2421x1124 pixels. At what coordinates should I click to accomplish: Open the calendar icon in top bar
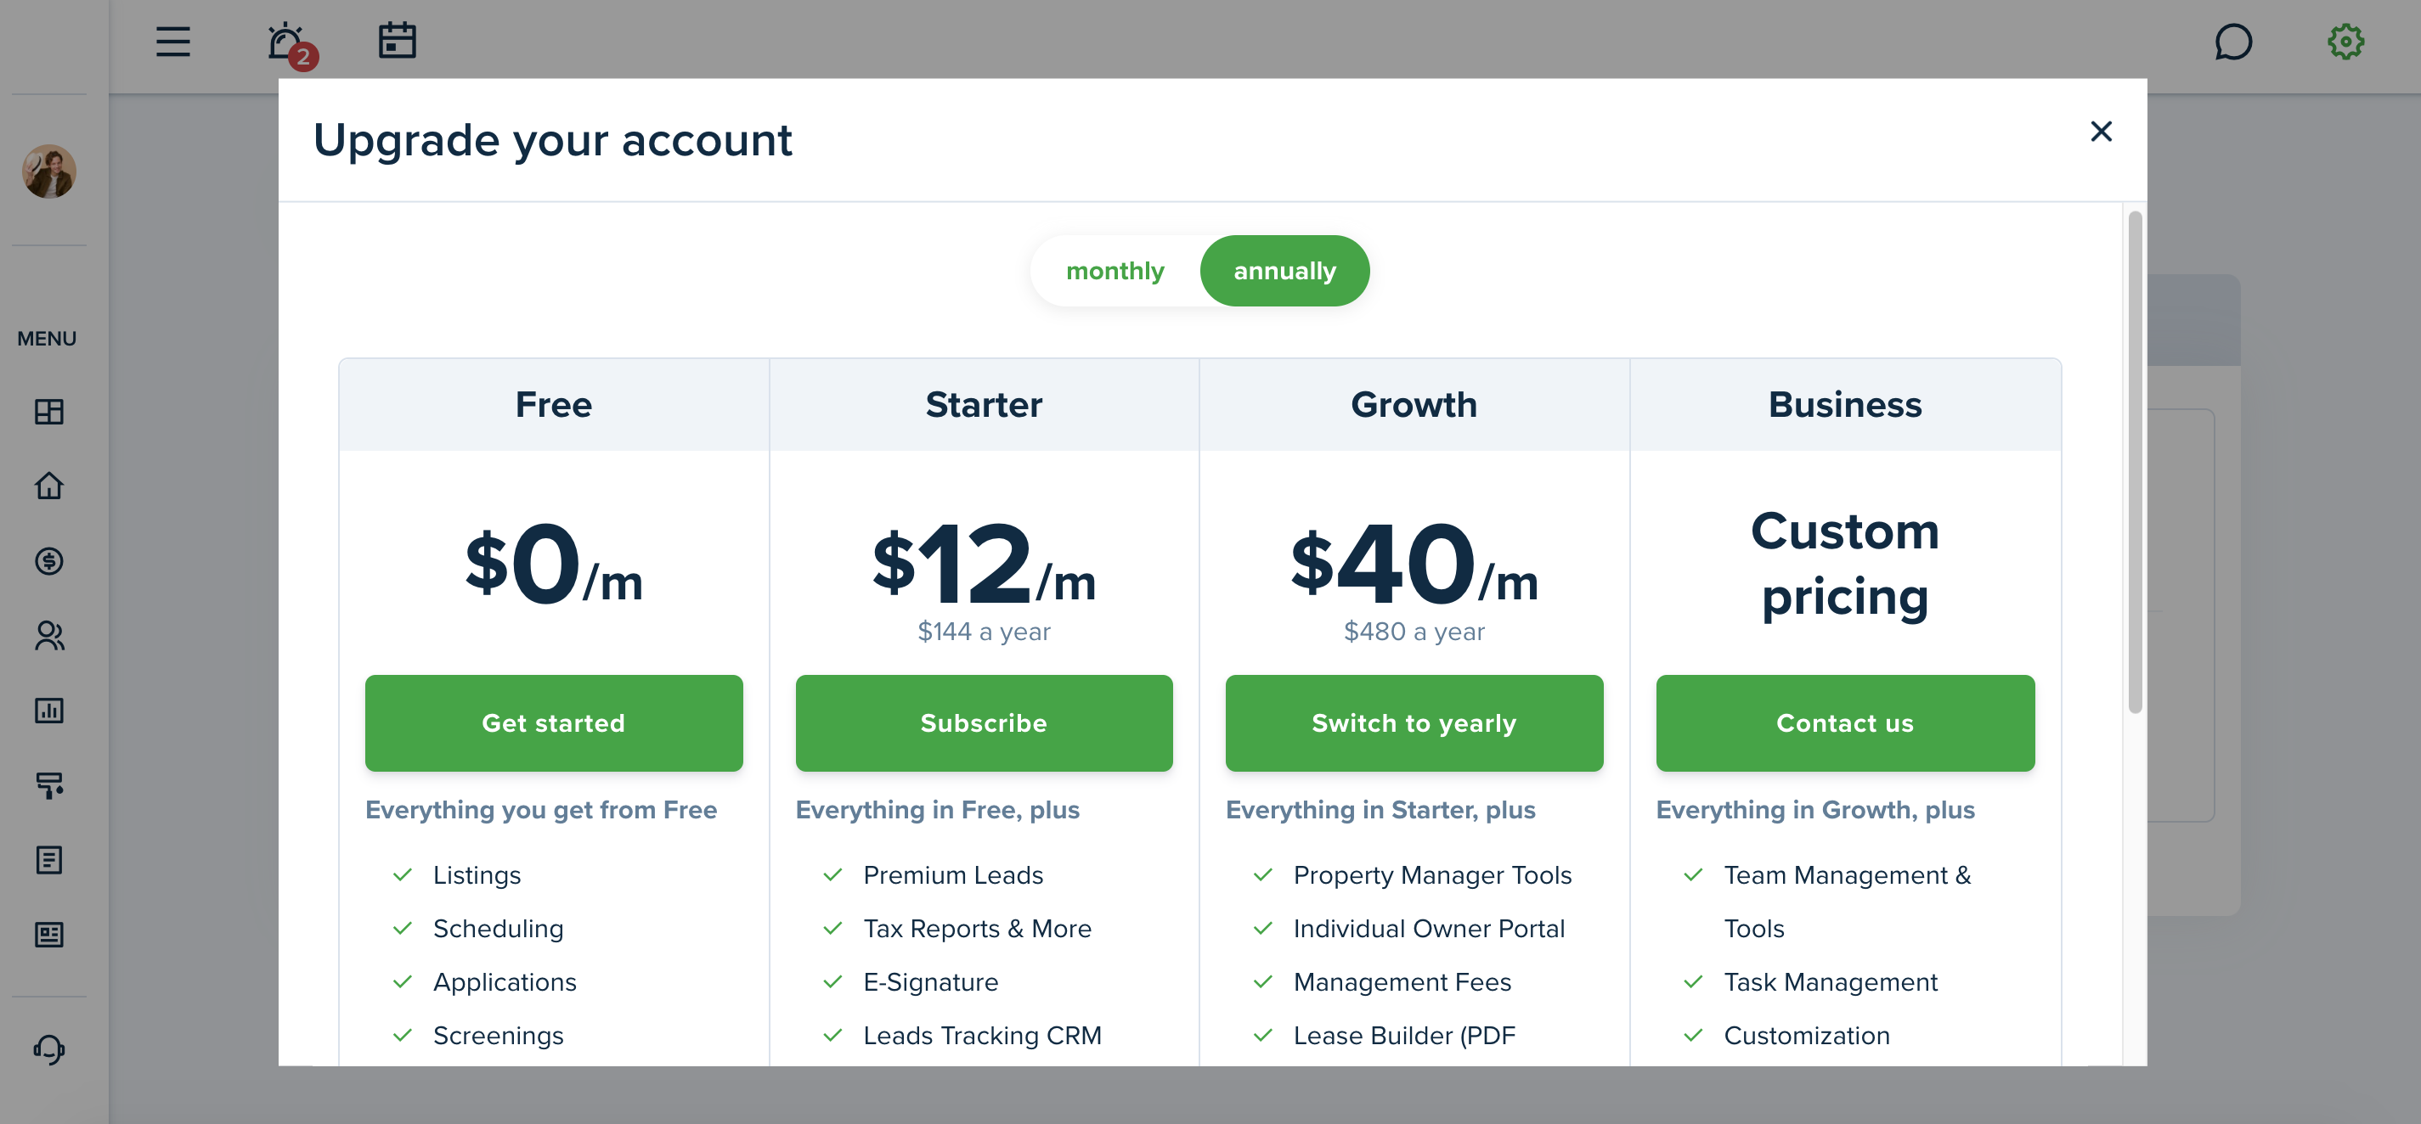(x=398, y=41)
